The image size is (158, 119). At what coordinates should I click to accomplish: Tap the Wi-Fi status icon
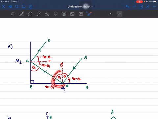click(x=147, y=2)
